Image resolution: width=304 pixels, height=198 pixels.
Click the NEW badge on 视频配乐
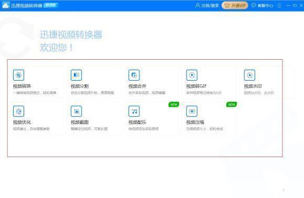[173, 104]
